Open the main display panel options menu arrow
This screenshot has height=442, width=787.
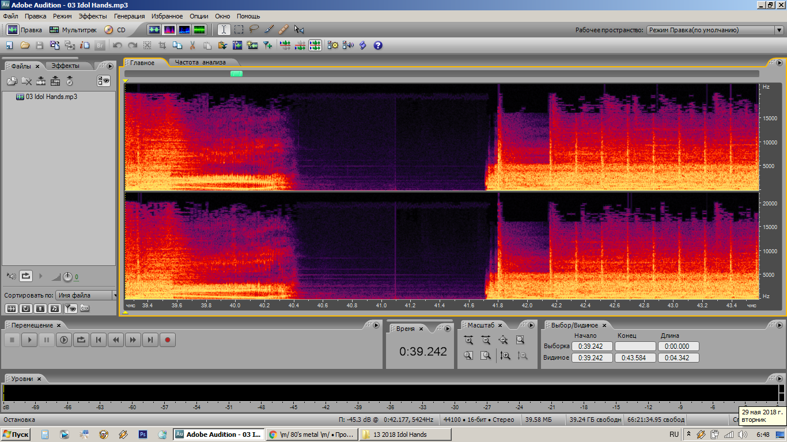click(779, 63)
